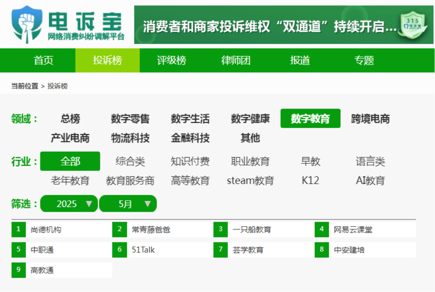Select the steam教育 industry filter
Viewport: 435px width, 292px height.
250,181
